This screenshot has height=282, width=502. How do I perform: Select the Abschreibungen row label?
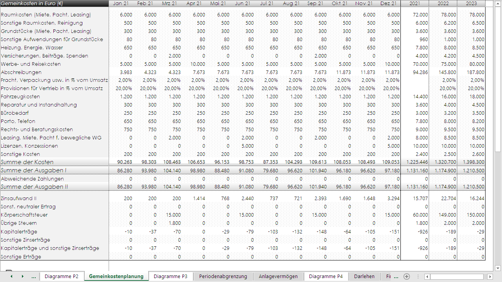(x=21, y=72)
